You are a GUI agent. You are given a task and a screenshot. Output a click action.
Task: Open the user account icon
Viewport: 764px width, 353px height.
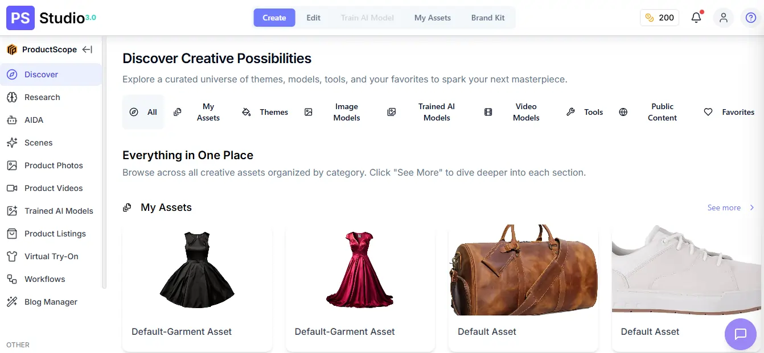point(723,18)
